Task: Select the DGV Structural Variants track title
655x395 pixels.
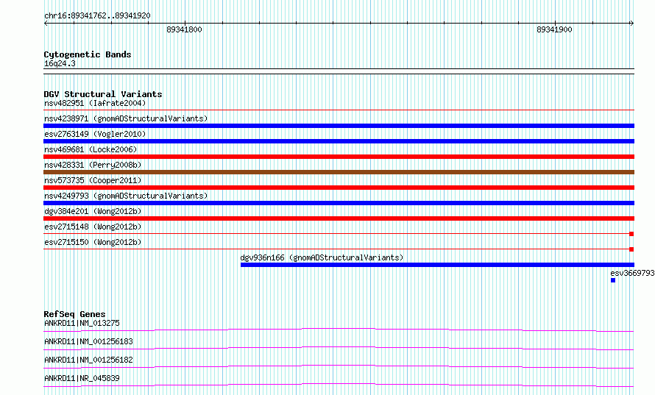Action: [x=103, y=94]
